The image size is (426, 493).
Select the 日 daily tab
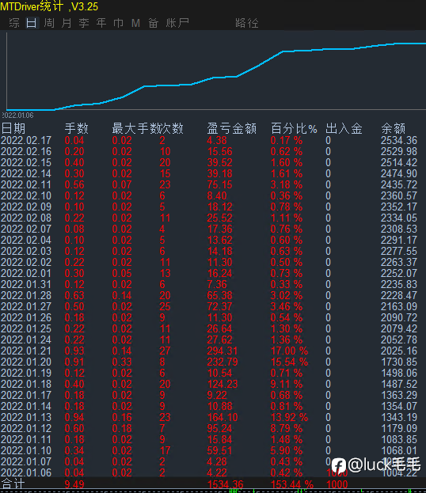pyautogui.click(x=32, y=23)
